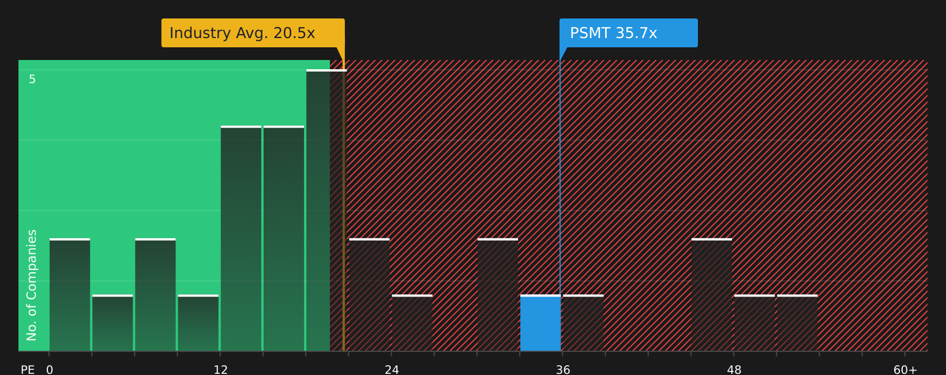Image resolution: width=946 pixels, height=375 pixels.
Task: Click the x-axis label 48
Action: [x=734, y=370]
